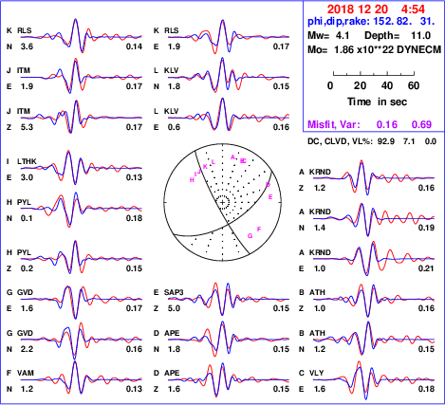Click the VLY east component waveform

[x=374, y=380]
